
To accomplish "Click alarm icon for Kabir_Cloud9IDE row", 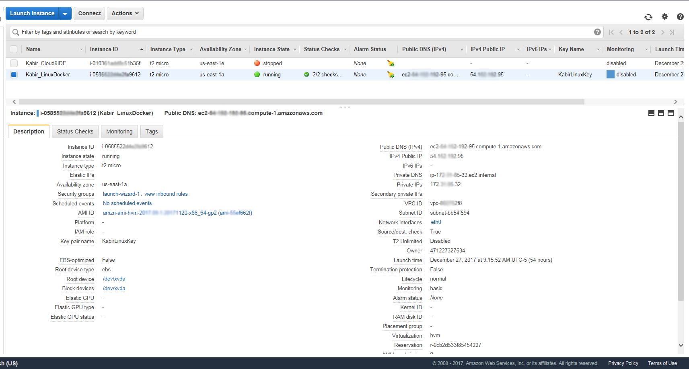I will tap(391, 63).
